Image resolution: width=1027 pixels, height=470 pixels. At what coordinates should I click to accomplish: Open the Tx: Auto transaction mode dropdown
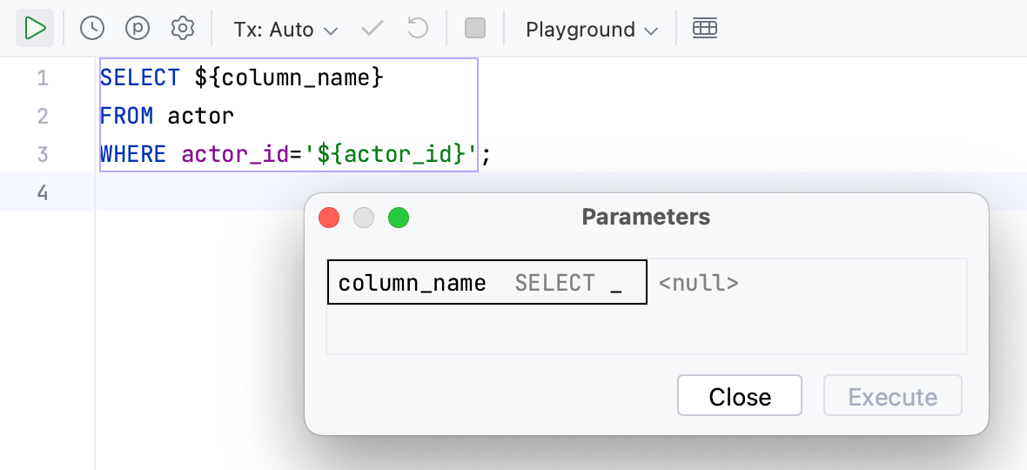click(285, 30)
